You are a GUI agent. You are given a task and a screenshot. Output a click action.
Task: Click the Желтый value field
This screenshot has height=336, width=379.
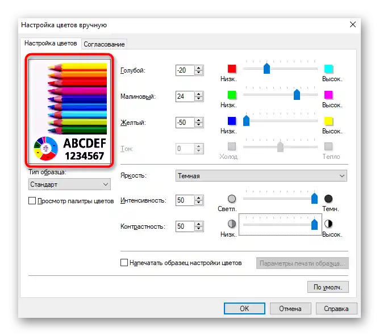[x=185, y=123]
